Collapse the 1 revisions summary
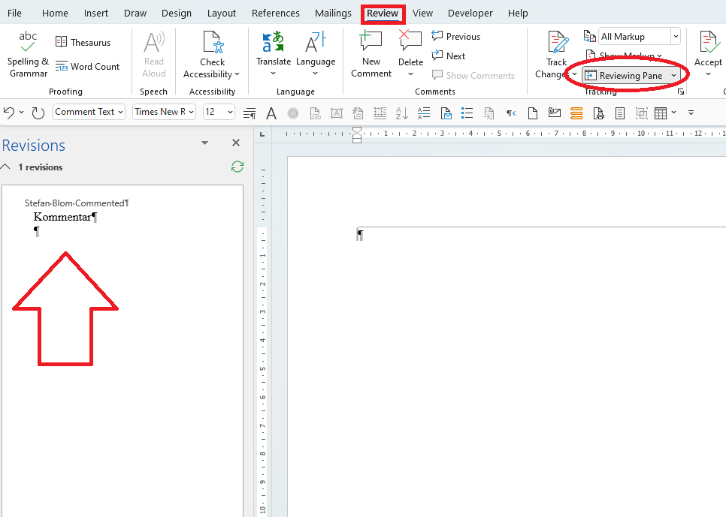The height and width of the screenshot is (517, 726). click(5, 167)
